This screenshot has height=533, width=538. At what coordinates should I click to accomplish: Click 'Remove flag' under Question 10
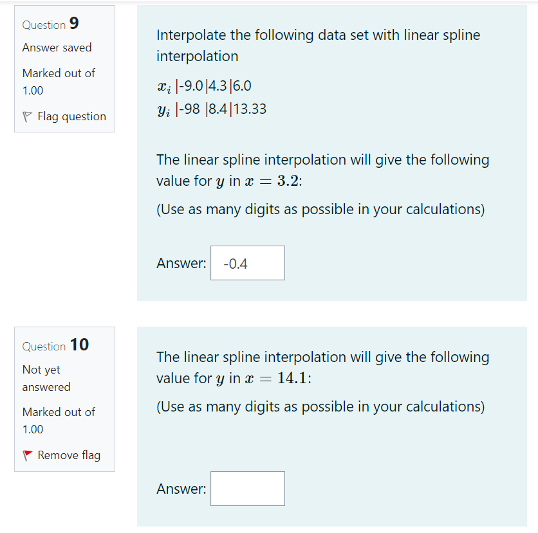click(69, 455)
